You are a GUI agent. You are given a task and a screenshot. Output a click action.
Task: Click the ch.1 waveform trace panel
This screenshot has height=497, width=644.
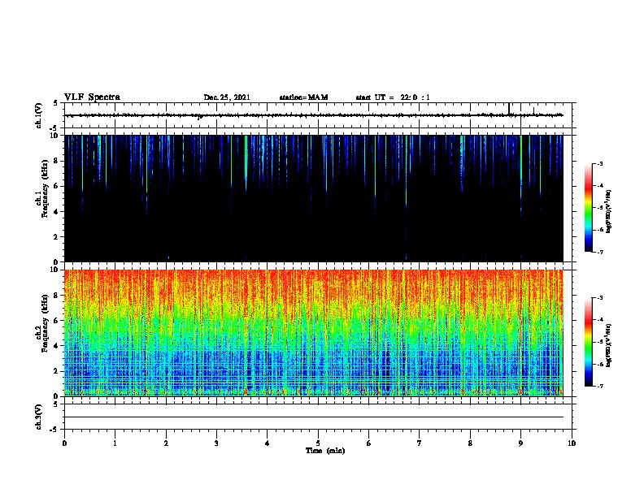318,115
